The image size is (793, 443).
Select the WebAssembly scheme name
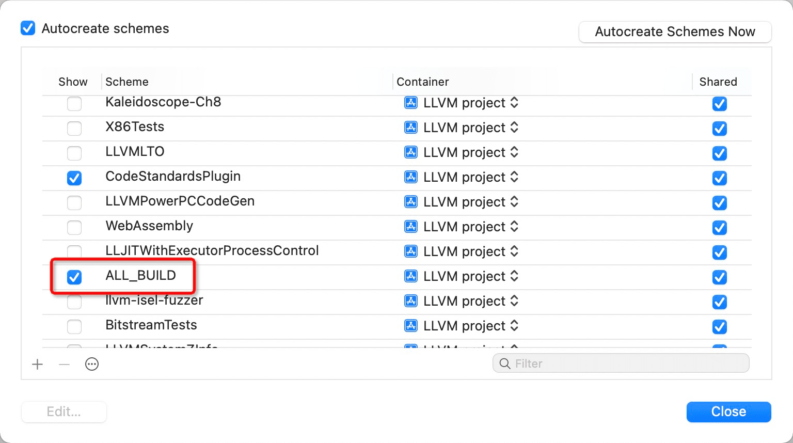[149, 226]
